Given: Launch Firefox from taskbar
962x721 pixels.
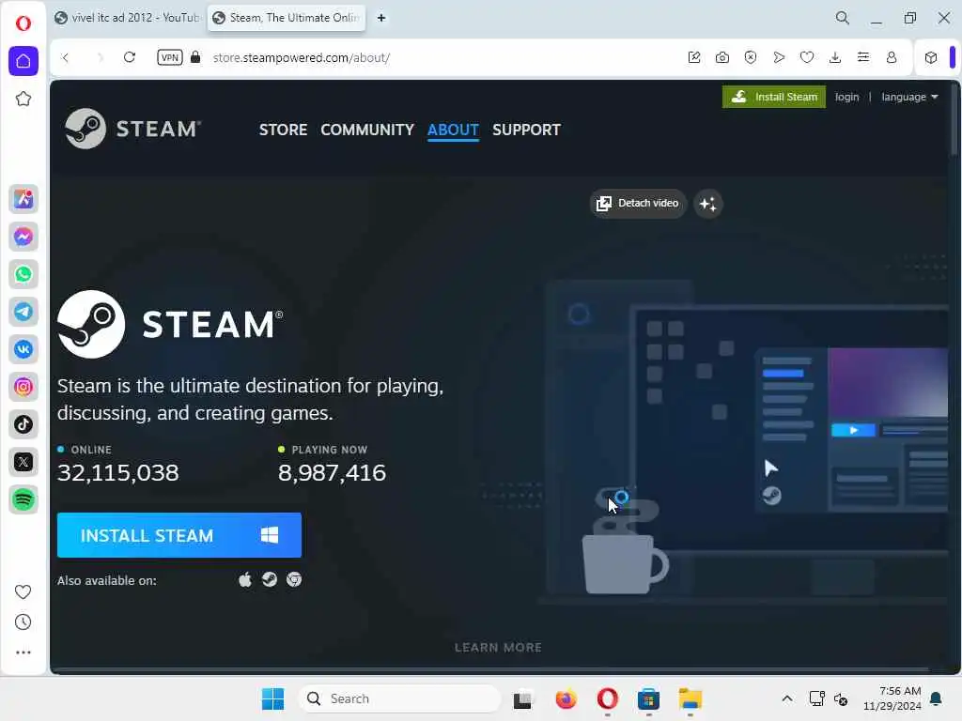Looking at the screenshot, I should [x=566, y=698].
